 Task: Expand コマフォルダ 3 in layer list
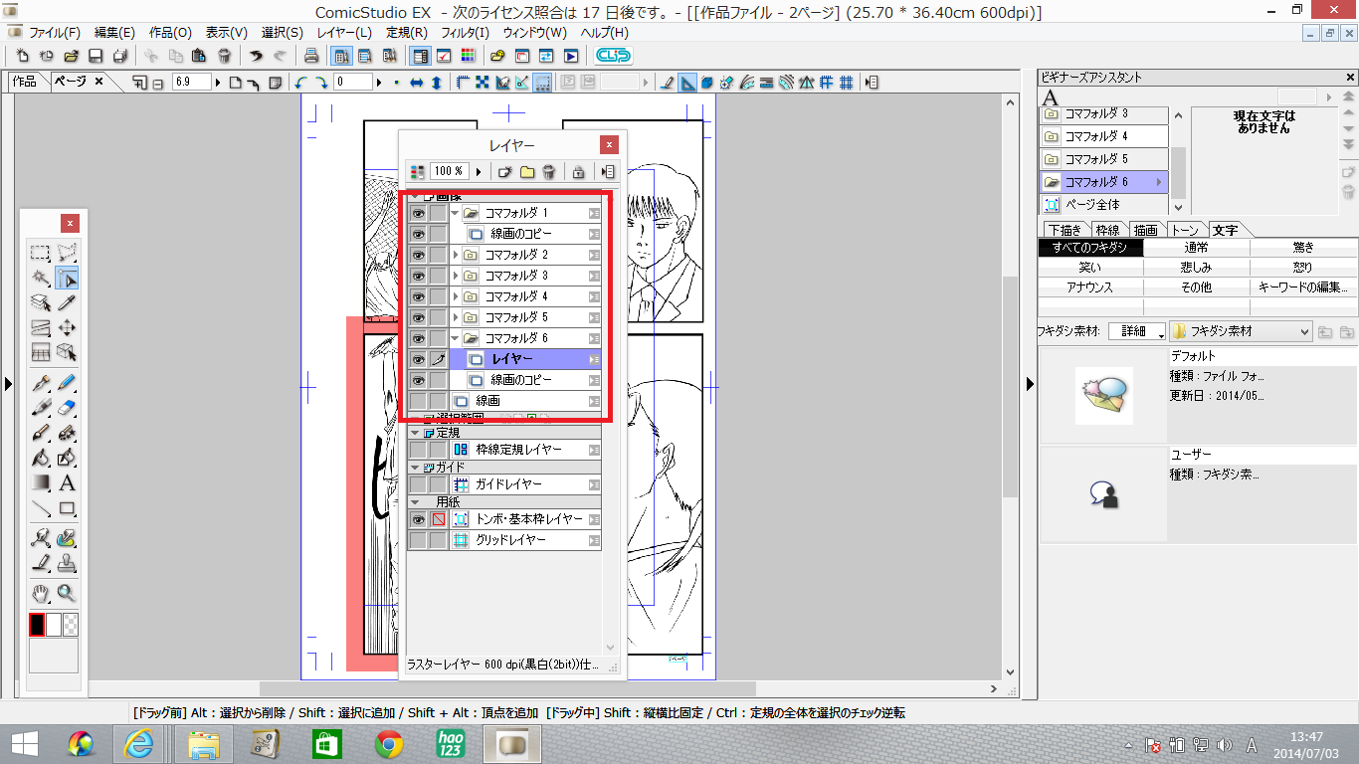coord(456,276)
